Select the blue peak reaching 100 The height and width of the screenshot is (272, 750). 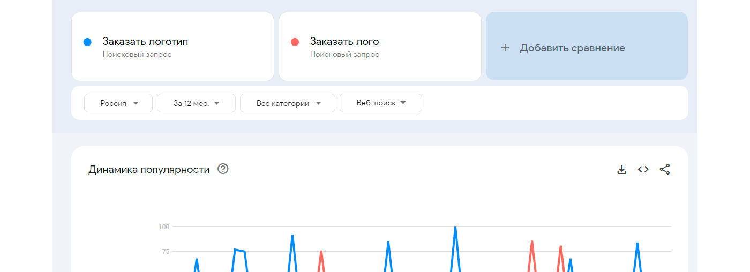(455, 228)
